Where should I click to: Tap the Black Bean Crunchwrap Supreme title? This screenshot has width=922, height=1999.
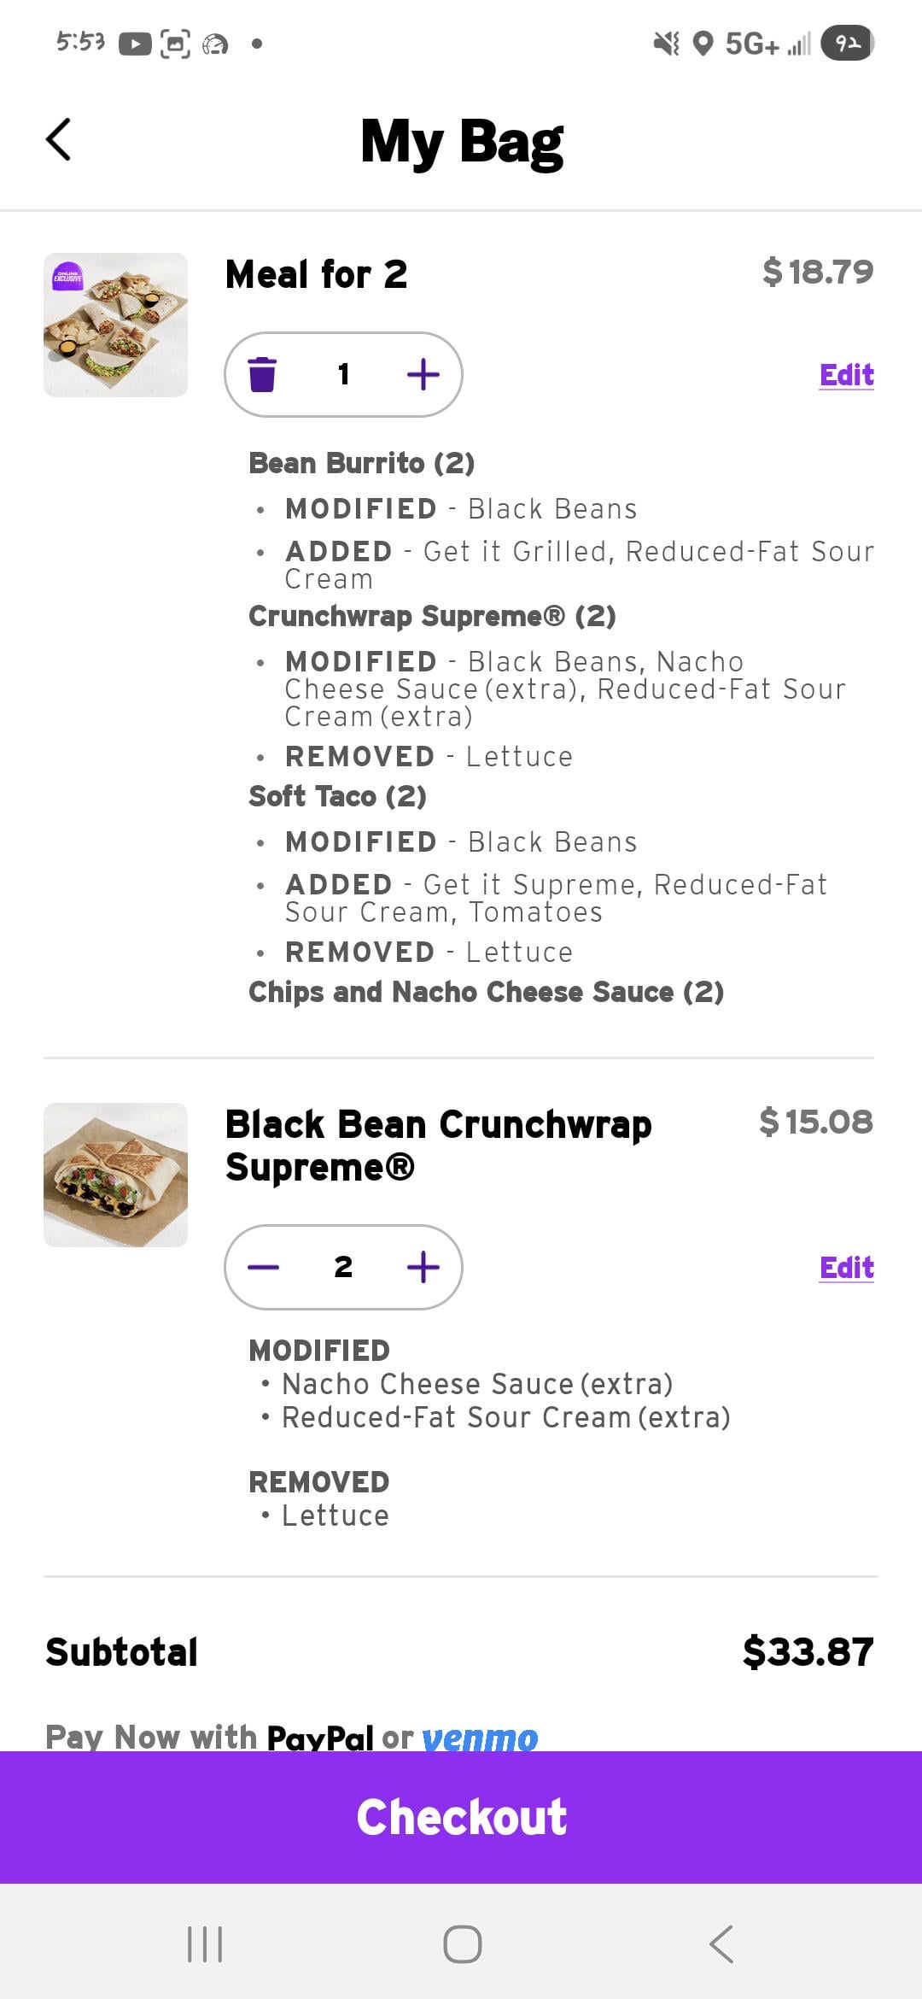click(438, 1146)
